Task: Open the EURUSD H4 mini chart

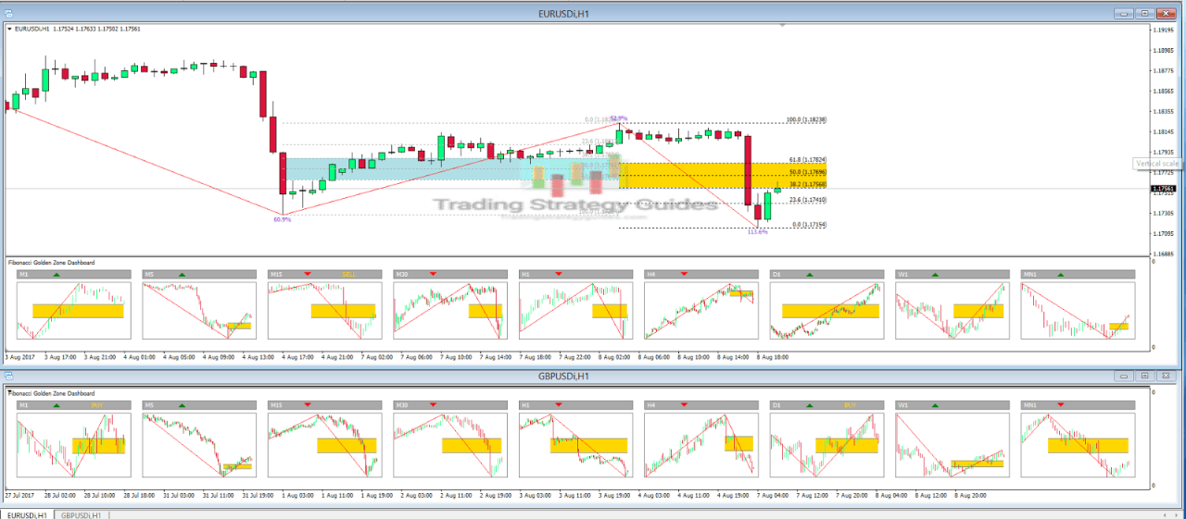Action: pyautogui.click(x=700, y=311)
